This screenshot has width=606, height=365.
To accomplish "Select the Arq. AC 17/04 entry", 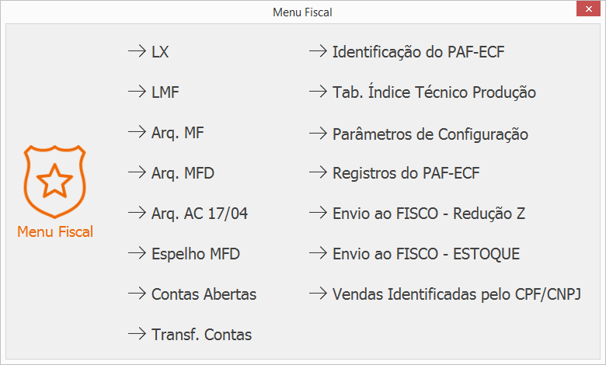I will point(200,214).
